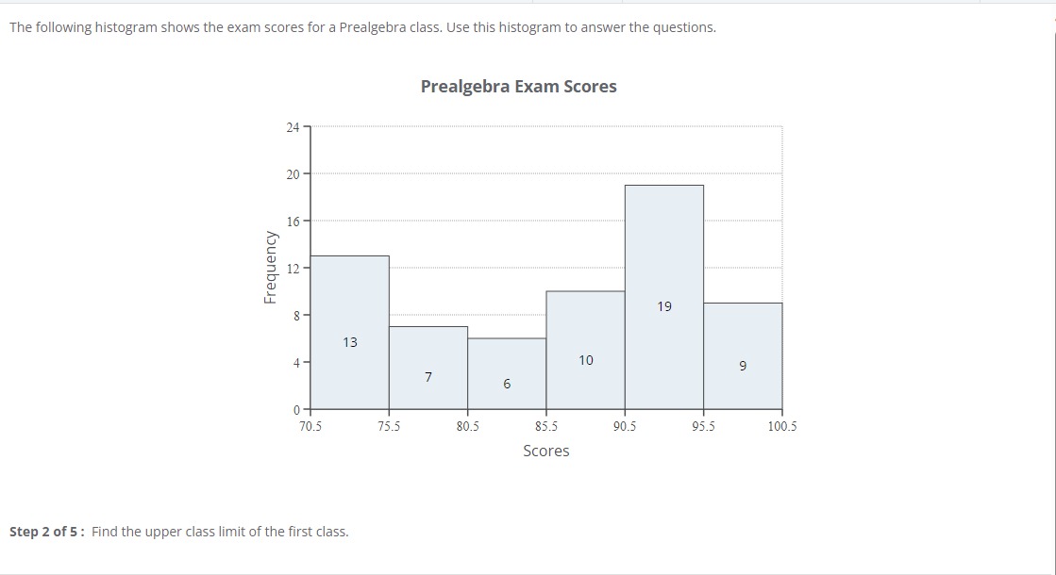Click the histogram instructions sentence at top

pos(362,27)
